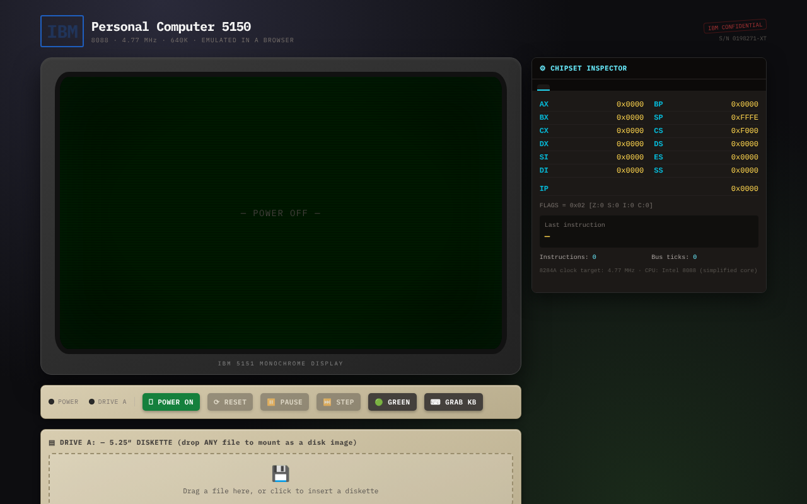The width and height of the screenshot is (807, 504).
Task: Click the IP register value
Action: [x=745, y=189]
